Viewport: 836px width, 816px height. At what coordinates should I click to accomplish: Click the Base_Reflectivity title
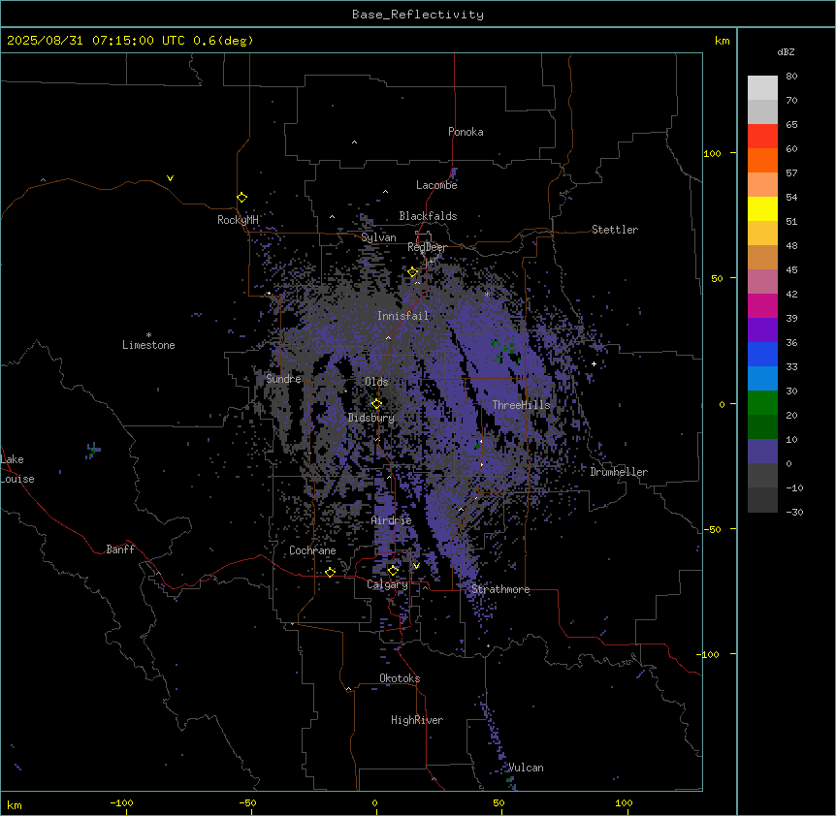(418, 15)
